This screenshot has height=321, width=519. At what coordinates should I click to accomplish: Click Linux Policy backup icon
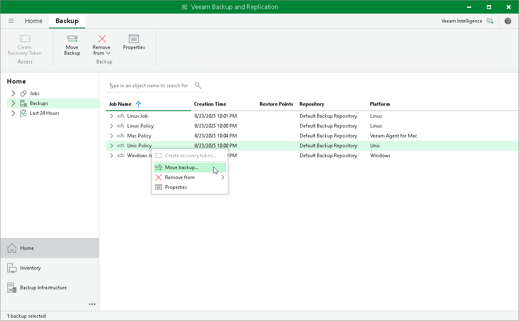coord(121,126)
